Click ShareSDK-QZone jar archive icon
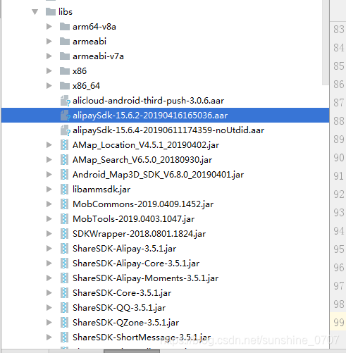346x353 pixels. pyautogui.click(x=64, y=323)
